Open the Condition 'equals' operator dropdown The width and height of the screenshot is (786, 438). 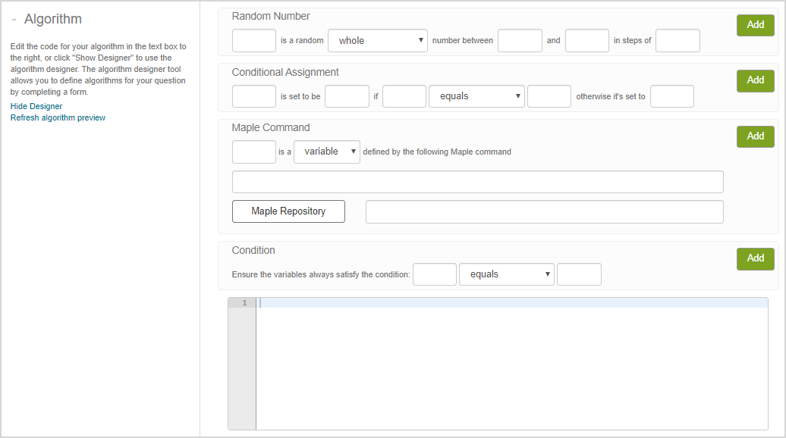pyautogui.click(x=506, y=274)
